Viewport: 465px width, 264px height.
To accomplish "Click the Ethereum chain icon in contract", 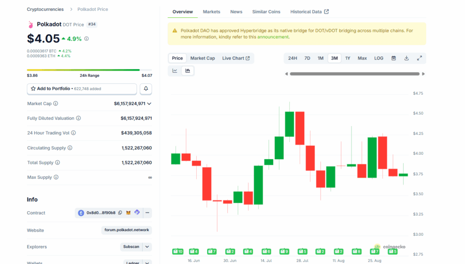I will click(81, 213).
